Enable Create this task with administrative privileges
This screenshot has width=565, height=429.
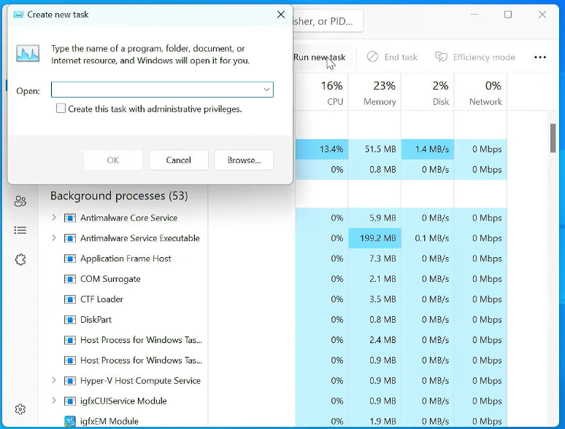(61, 109)
